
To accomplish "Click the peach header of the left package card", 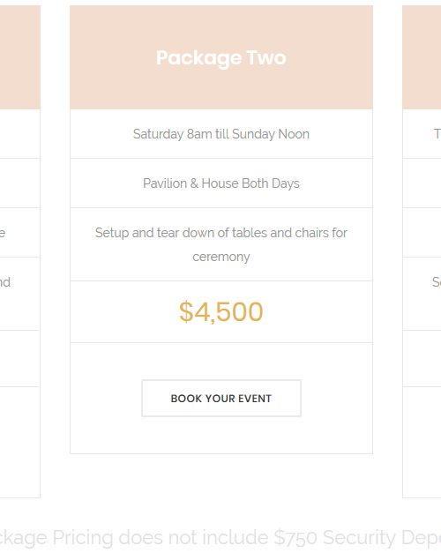I will coord(20,57).
